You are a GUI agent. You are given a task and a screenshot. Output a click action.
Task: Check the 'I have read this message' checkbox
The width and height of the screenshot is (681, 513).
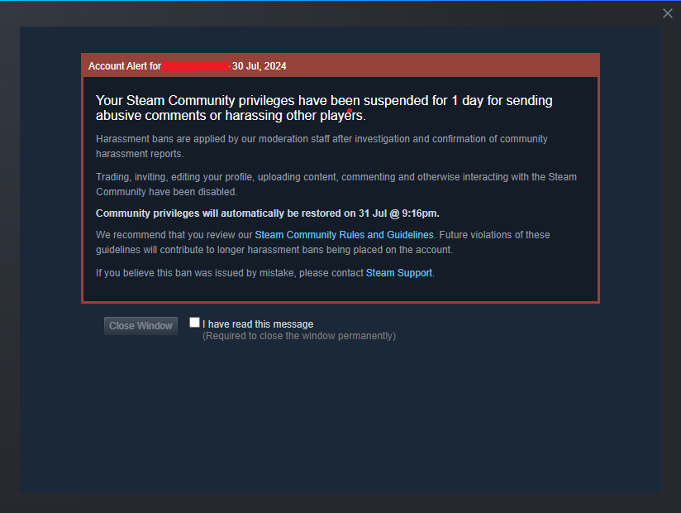[x=194, y=323]
